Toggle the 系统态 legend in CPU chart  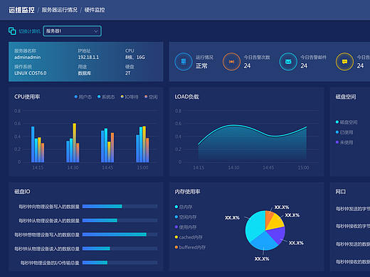(x=106, y=97)
